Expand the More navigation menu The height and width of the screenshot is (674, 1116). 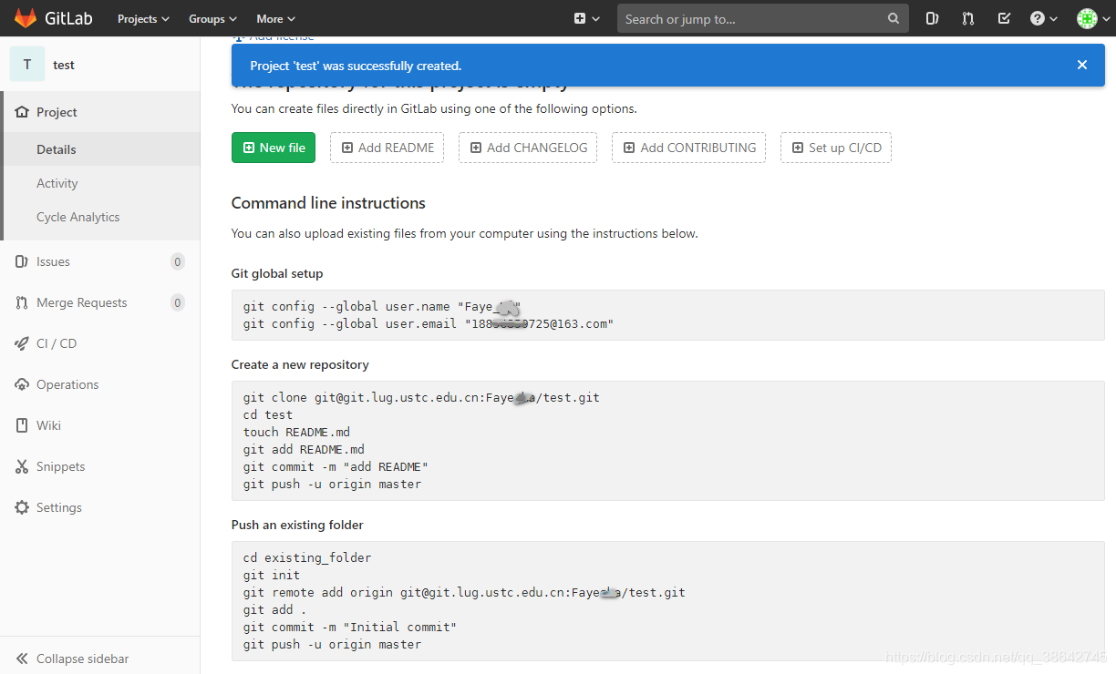click(x=275, y=18)
